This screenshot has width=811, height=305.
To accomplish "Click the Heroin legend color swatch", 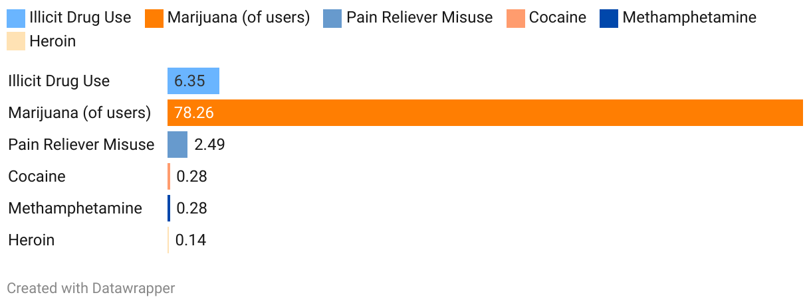I will pos(16,41).
